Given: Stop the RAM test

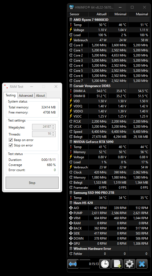Looking at the screenshot, I should click(32, 183).
